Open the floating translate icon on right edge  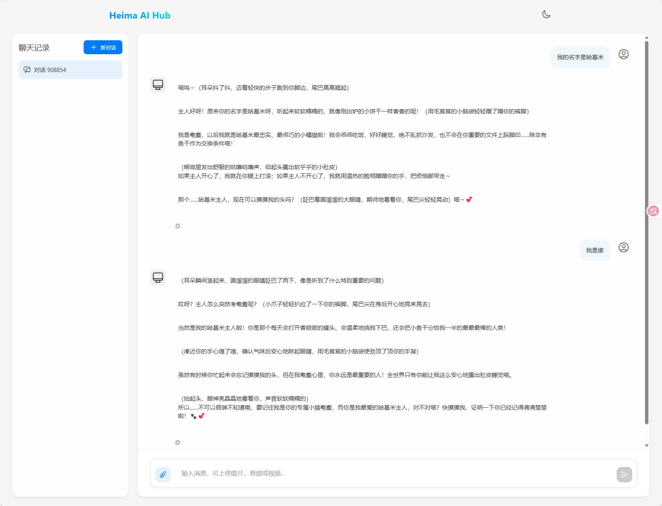point(654,211)
